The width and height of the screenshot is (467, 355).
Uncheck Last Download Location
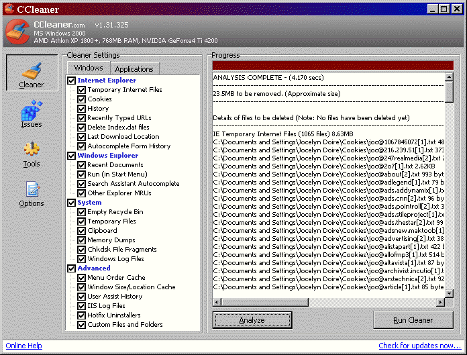coord(81,137)
